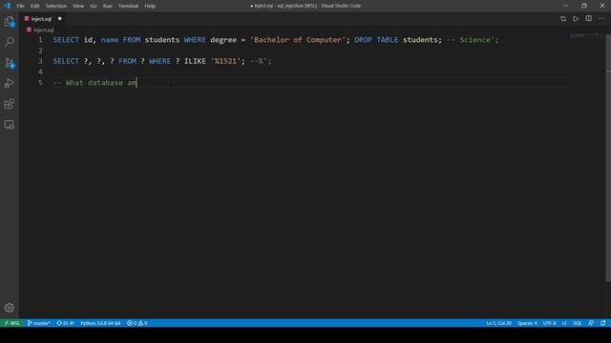Open the Manage gear menu
The height and width of the screenshot is (343, 611).
click(x=10, y=308)
